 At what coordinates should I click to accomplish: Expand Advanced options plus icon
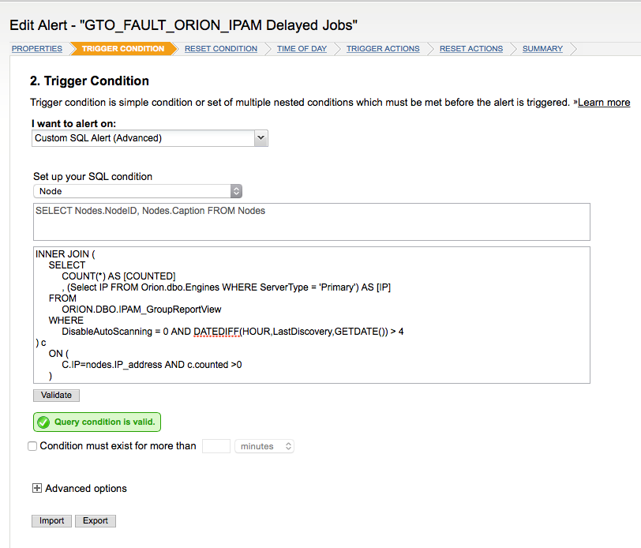point(37,488)
